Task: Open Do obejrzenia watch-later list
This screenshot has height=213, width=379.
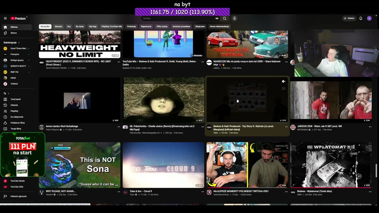Action: click(x=16, y=117)
